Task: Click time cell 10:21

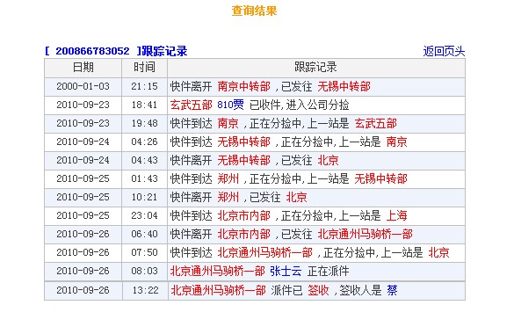Action: [x=144, y=197]
